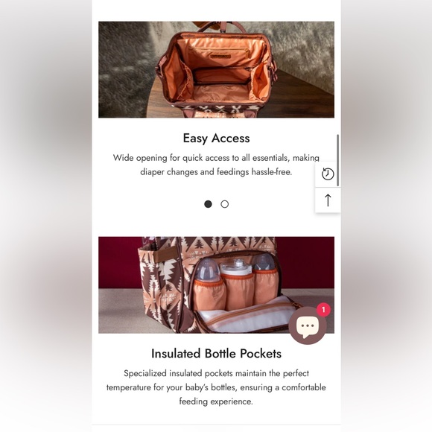Click the page scrollbar thumb
The width and height of the screenshot is (432, 432).
(x=337, y=160)
